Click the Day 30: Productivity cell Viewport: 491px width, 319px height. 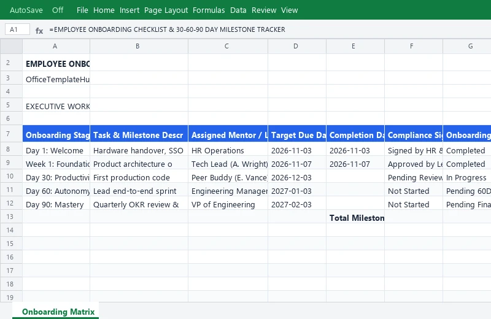pos(56,177)
